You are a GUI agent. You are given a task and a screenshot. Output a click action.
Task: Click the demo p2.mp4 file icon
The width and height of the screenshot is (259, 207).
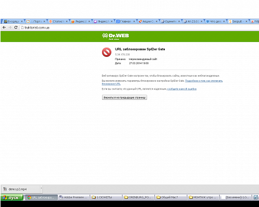point(5,189)
